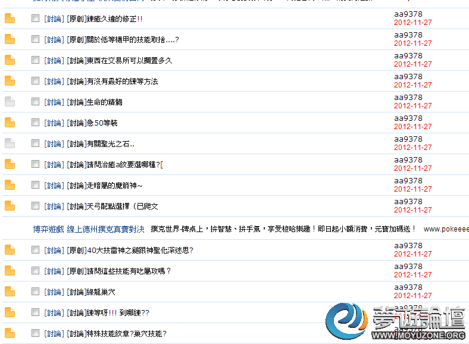
Task: Check the box for 有沒有最好的練等方法 thread
Action: pos(35,81)
